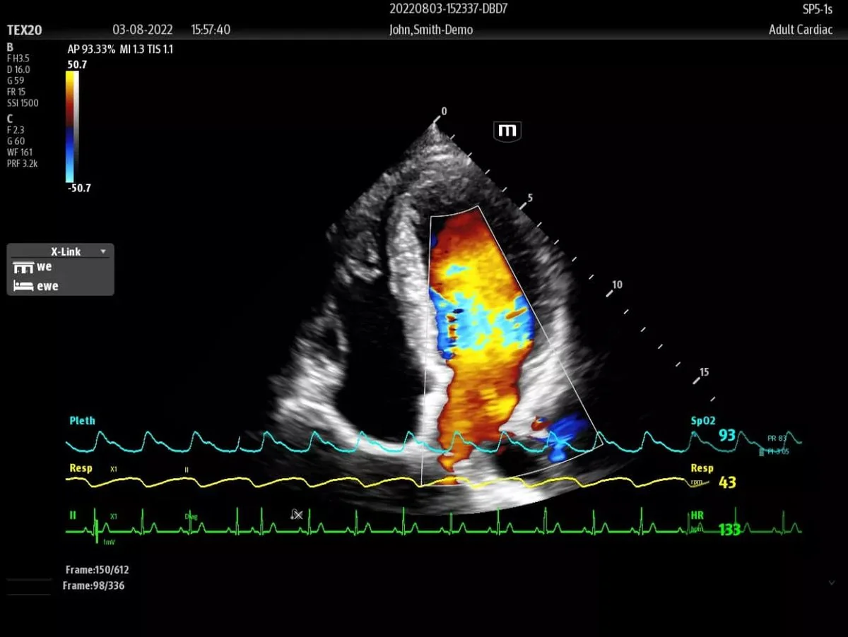Click the 'X-Link' panel title
The height and width of the screenshot is (637, 848).
tap(66, 251)
